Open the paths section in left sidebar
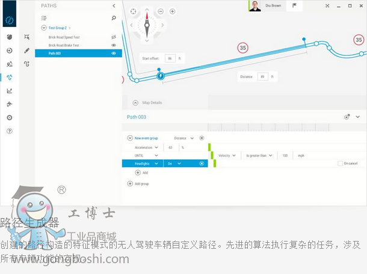Screen dimensions: 367x274 [x=9, y=77]
